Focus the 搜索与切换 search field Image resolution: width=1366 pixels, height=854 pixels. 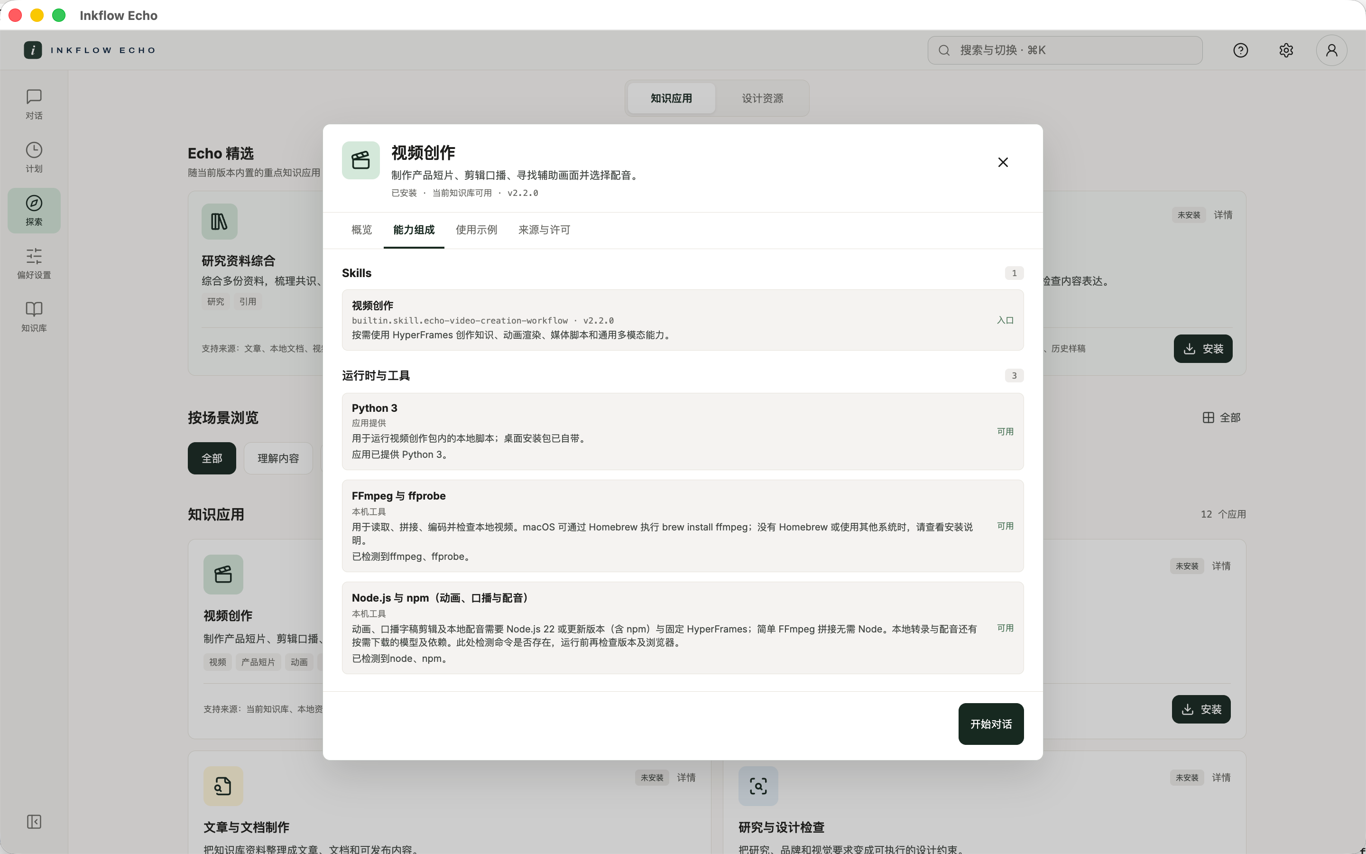click(1064, 50)
